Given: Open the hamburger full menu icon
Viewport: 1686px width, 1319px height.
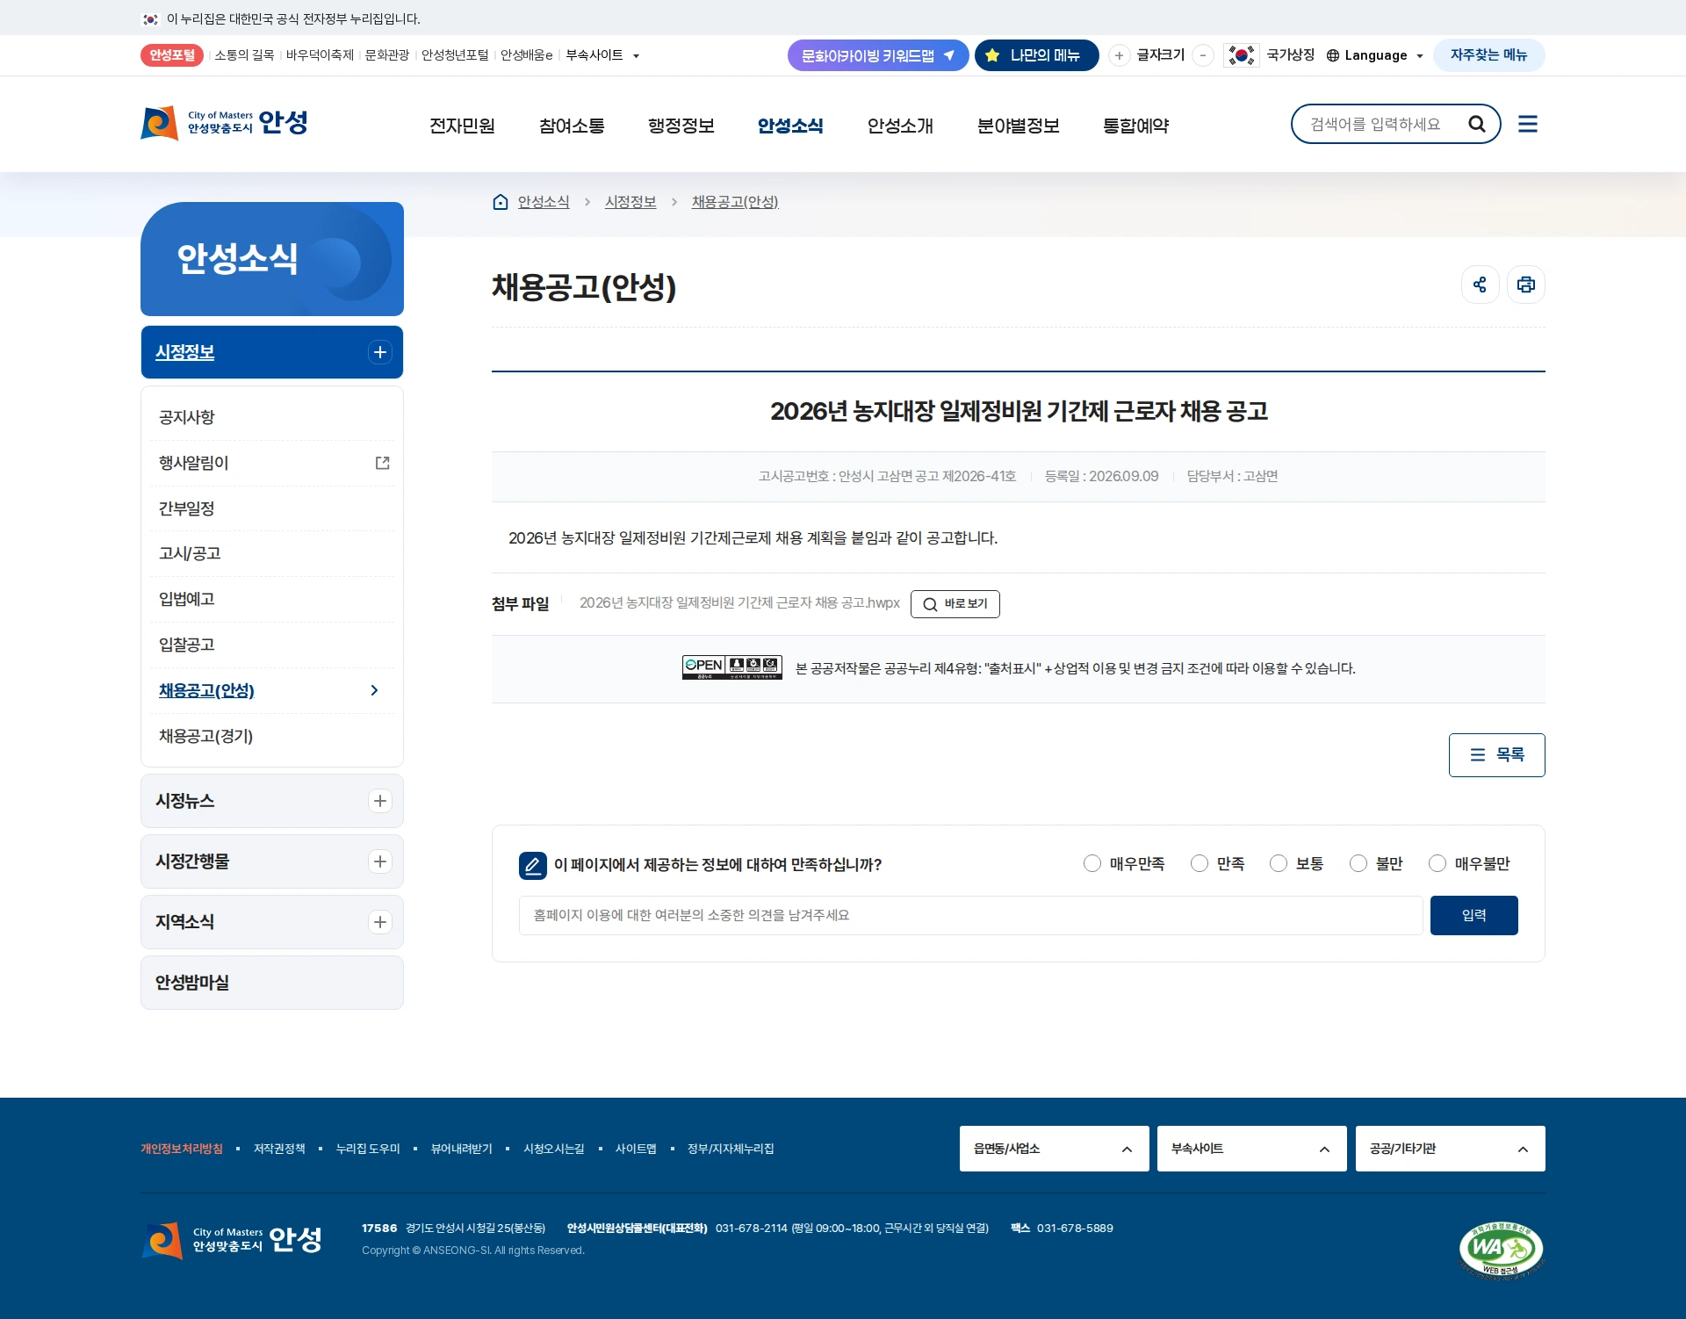Looking at the screenshot, I should (1528, 124).
